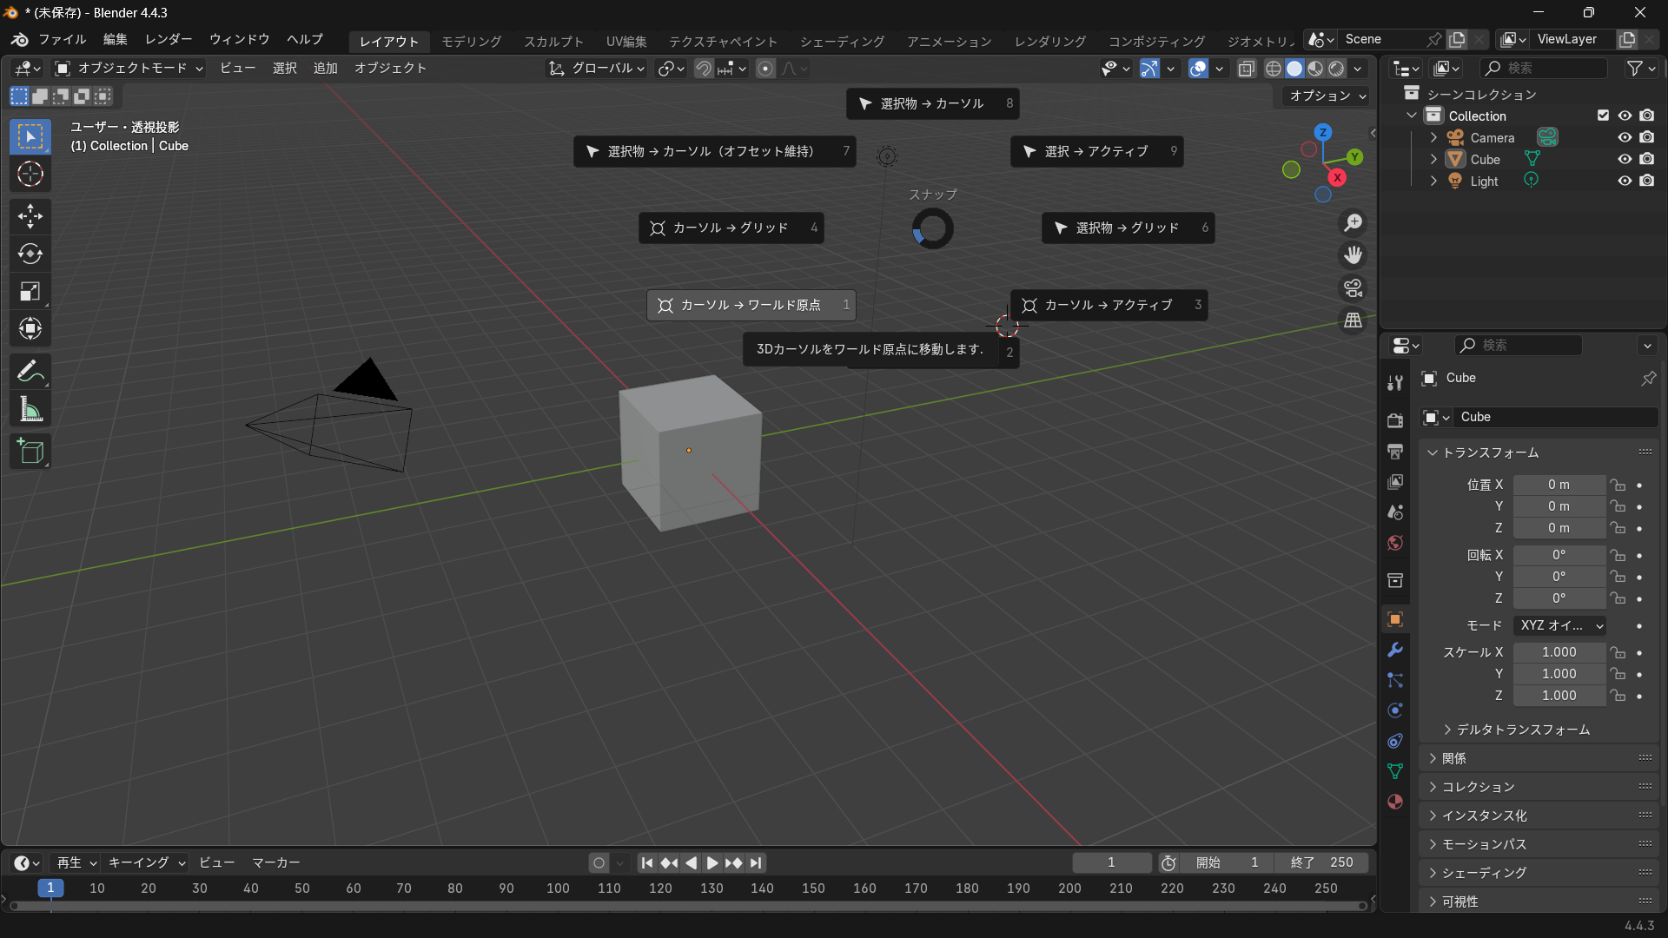Open the Object Mode dropdown

click(129, 69)
